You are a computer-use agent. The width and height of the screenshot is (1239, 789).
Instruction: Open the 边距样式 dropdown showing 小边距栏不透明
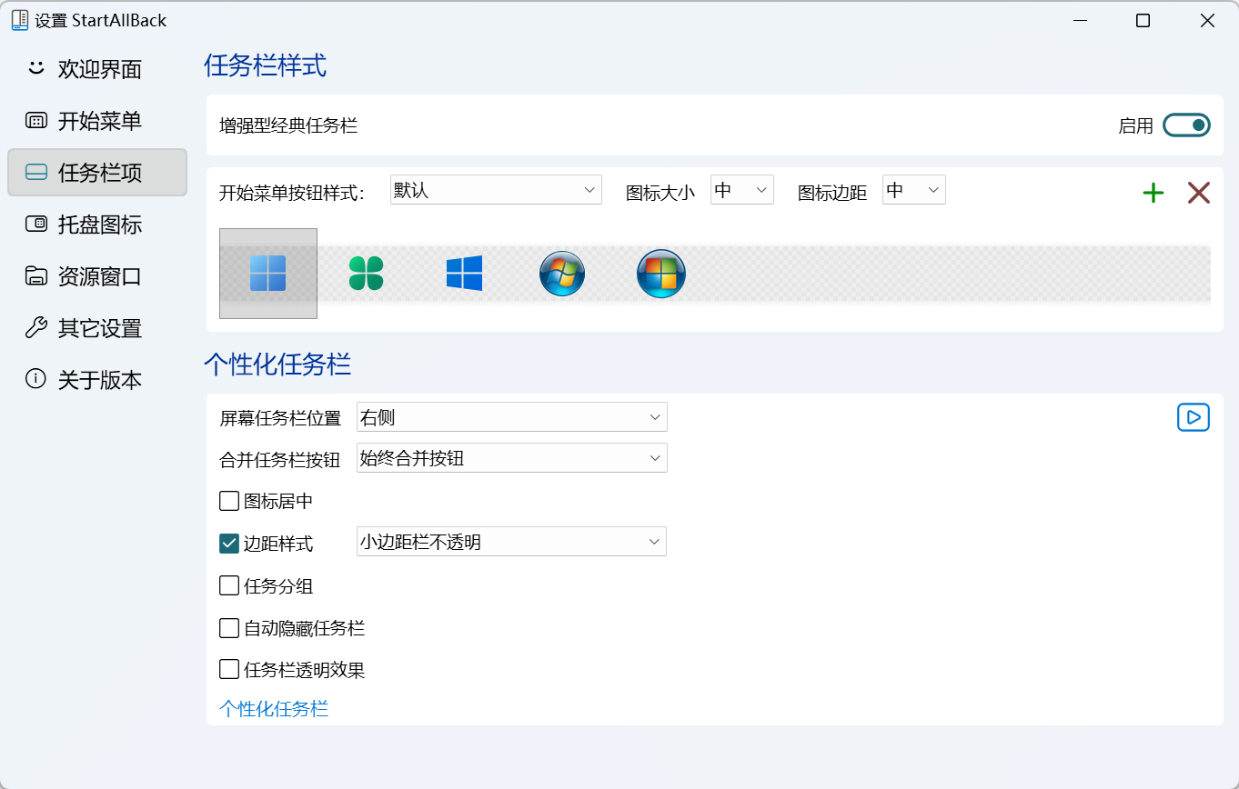pos(512,542)
